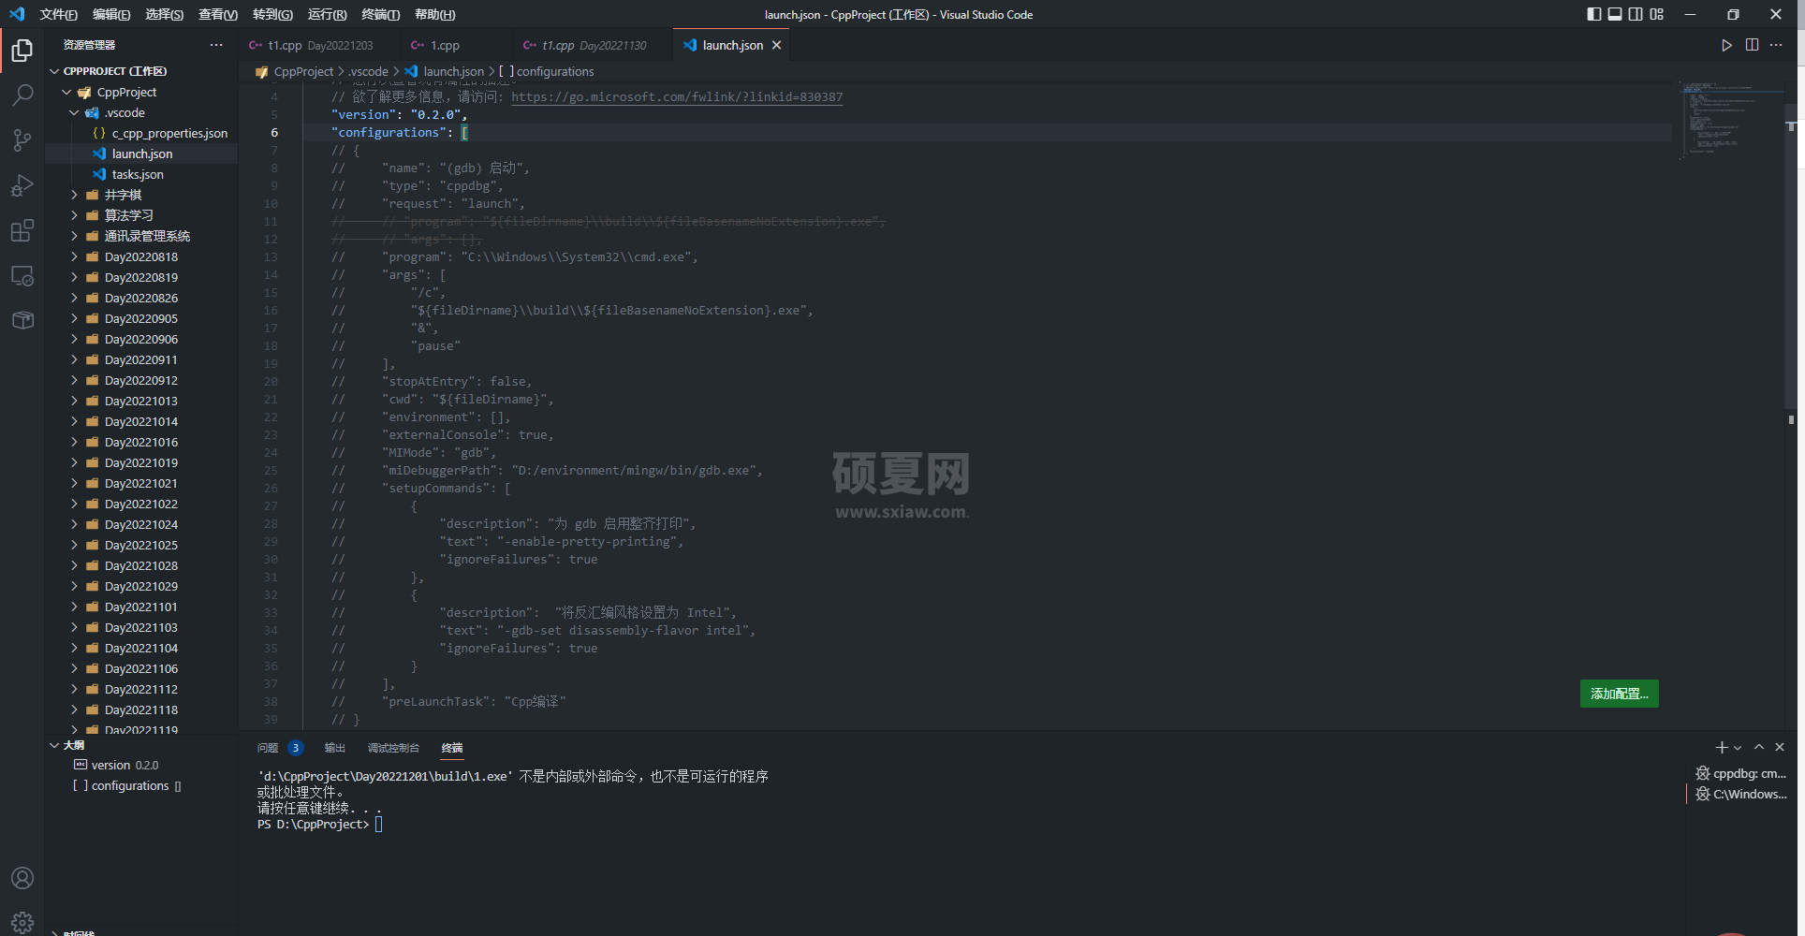Open the Explorer view in activity bar
Screen dimensions: 1805x936
(22, 50)
